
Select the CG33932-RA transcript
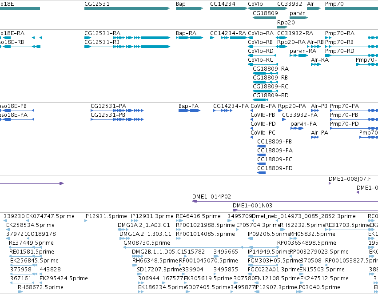click(x=283, y=38)
